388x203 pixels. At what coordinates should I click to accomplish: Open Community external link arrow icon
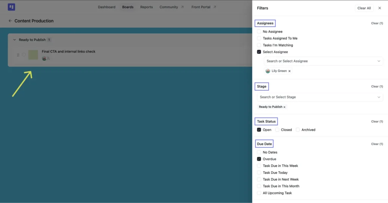pos(182,7)
